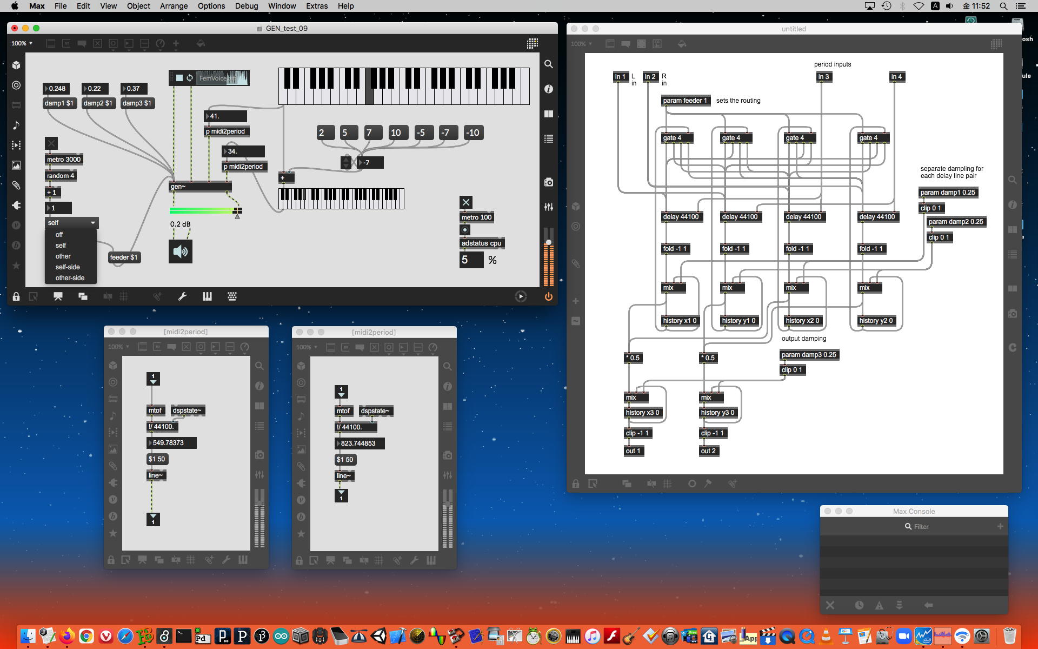
Task: Click the Max Console filter field
Action: (921, 526)
